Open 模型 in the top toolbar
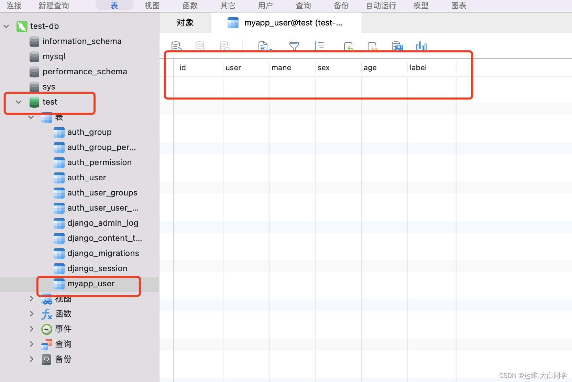 click(x=421, y=6)
